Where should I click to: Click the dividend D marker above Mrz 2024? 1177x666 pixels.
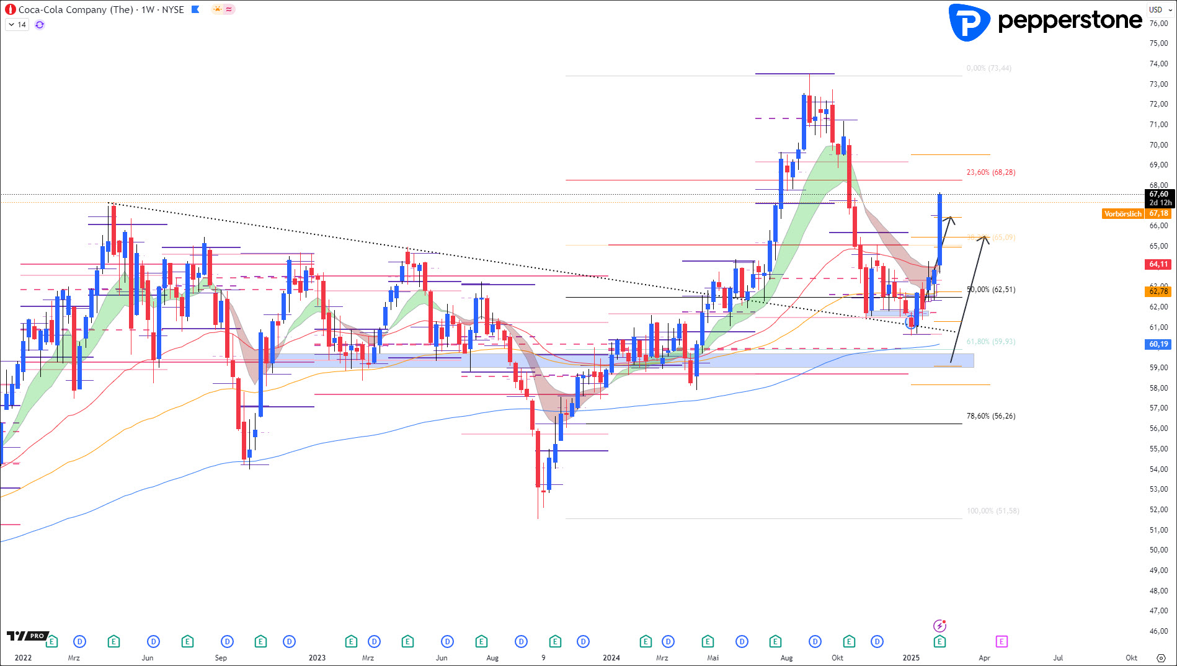pos(668,641)
